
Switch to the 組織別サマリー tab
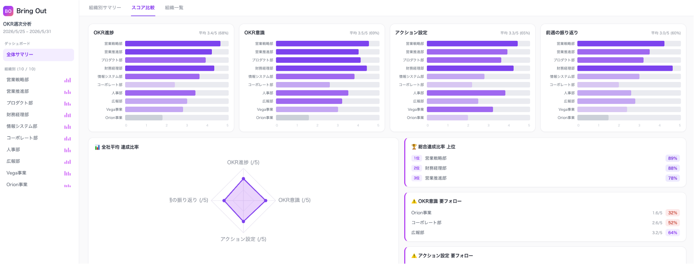[x=105, y=8]
